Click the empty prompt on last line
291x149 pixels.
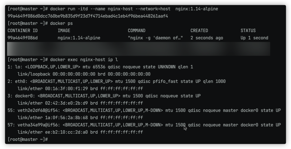coord(28,140)
